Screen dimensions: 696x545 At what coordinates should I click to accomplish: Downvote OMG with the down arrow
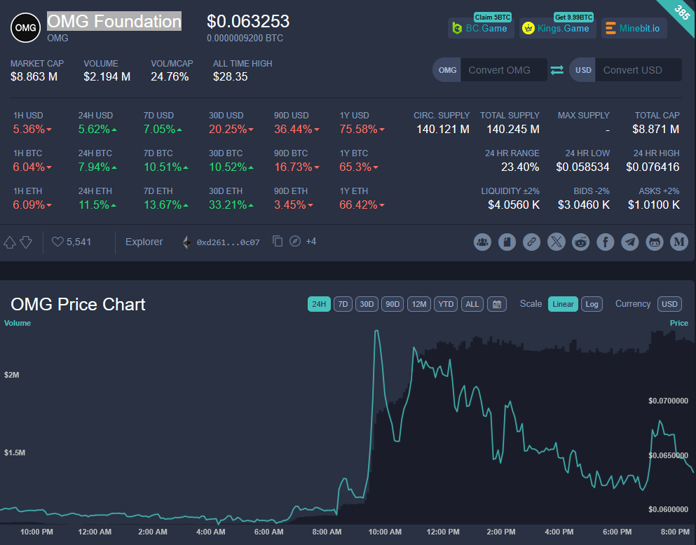click(x=26, y=242)
